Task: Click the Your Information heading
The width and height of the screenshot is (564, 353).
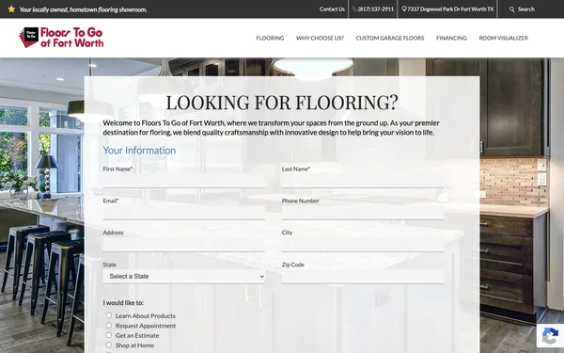Action: (x=139, y=151)
